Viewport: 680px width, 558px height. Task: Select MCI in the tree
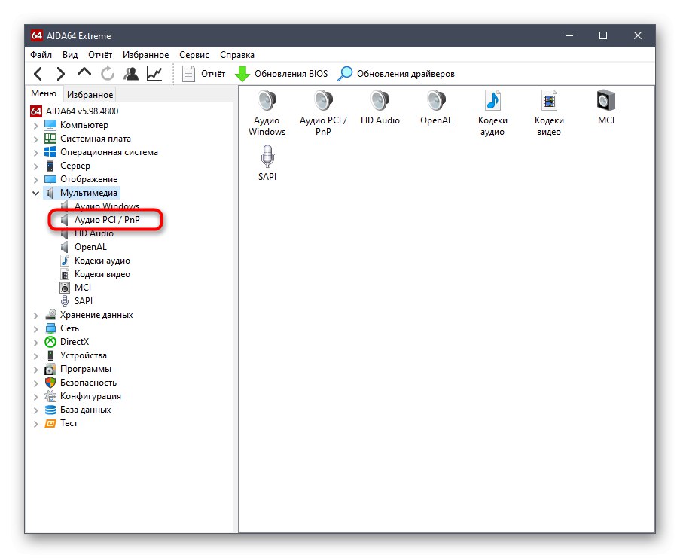[x=76, y=288]
